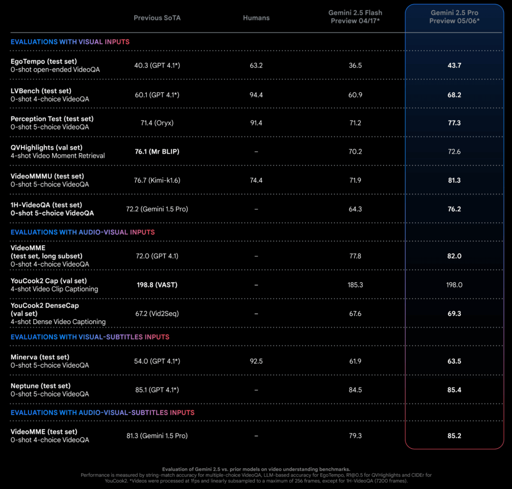Click the 76.1 (Mr BLIP) cell
Viewport: 512px width, 489px height.
pos(157,152)
